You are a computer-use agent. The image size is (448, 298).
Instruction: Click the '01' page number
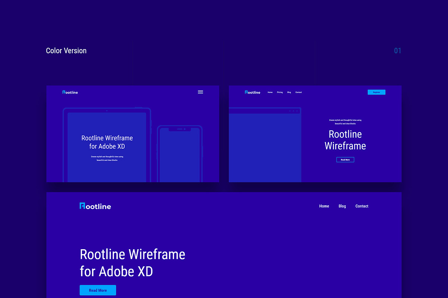click(398, 51)
